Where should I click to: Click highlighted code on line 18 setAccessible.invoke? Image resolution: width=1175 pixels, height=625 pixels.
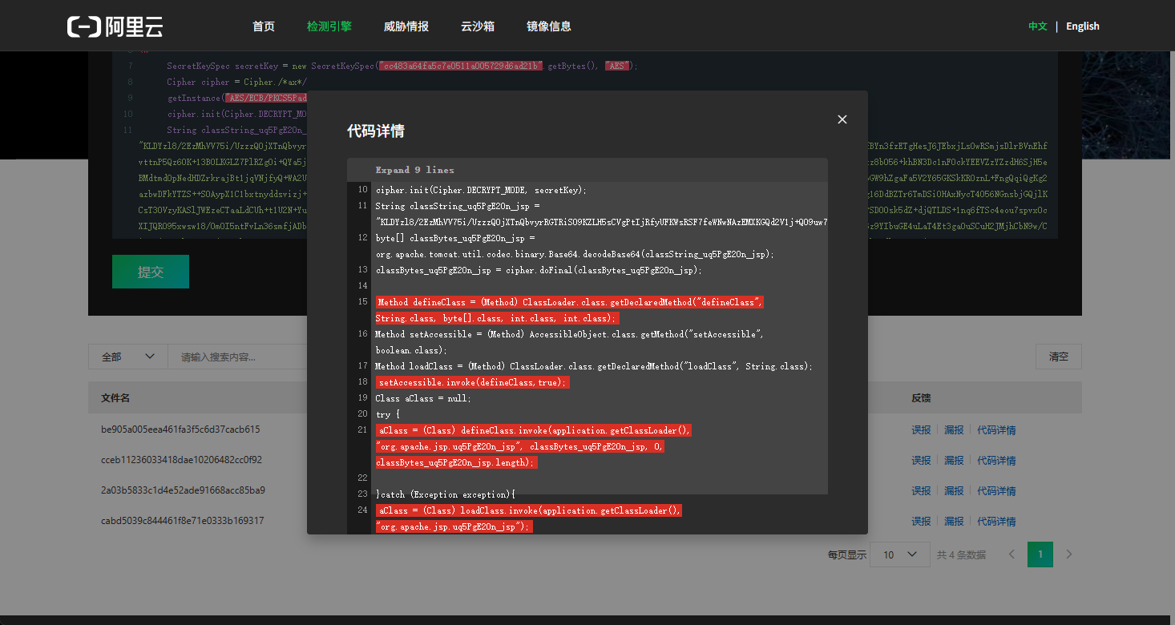click(473, 382)
